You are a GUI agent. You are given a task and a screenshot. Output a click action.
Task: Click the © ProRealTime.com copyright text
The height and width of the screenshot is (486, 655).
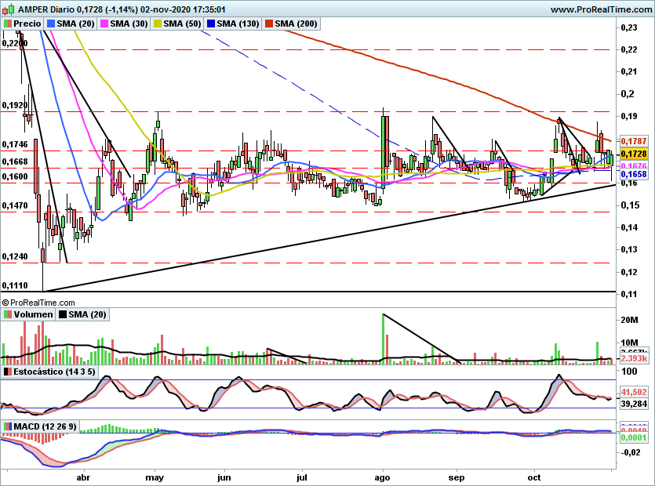pyautogui.click(x=38, y=303)
